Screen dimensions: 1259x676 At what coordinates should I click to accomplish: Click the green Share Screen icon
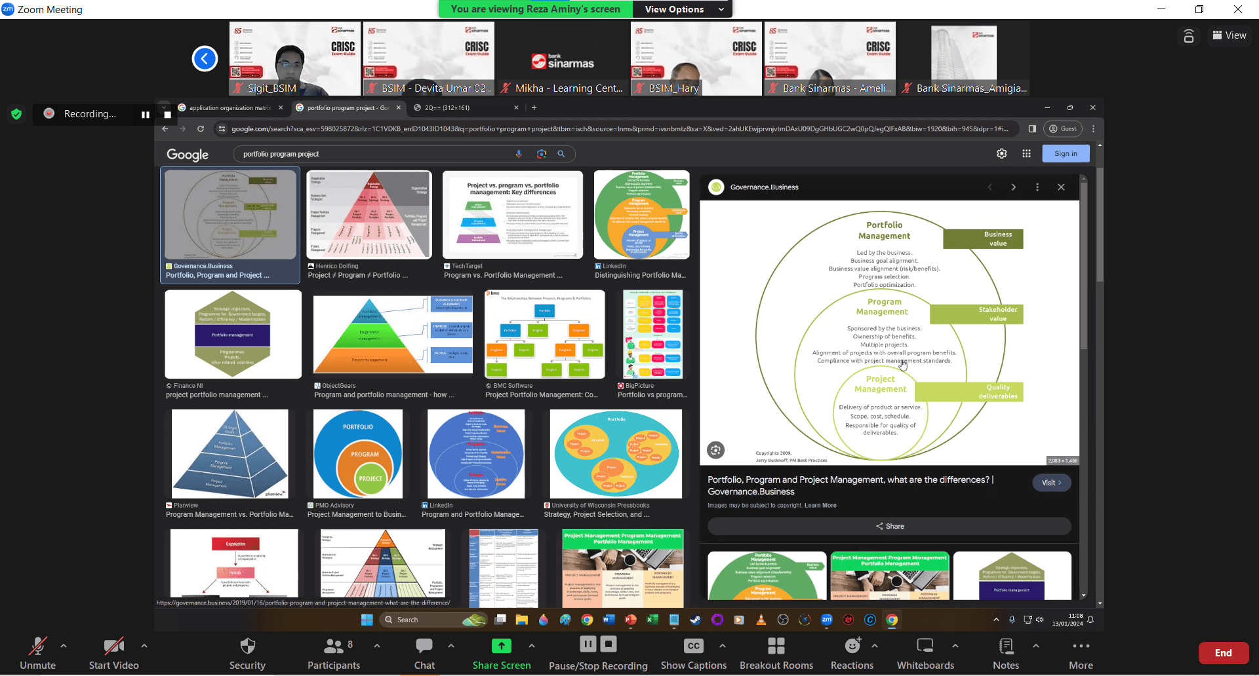pos(501,647)
